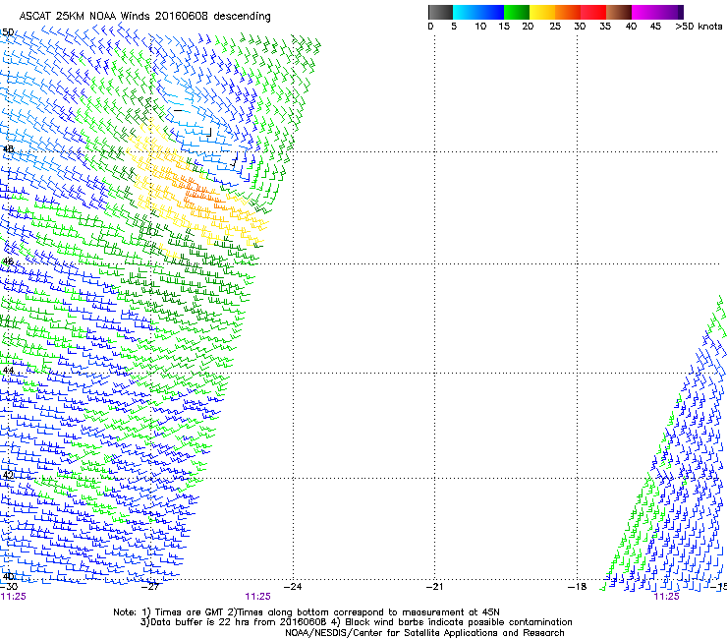Click the magenta 40-45 knots legend segment

(644, 12)
